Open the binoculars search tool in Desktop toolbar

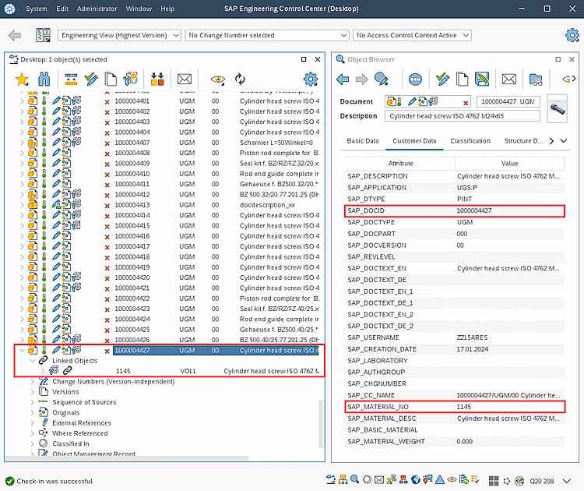[x=44, y=79]
